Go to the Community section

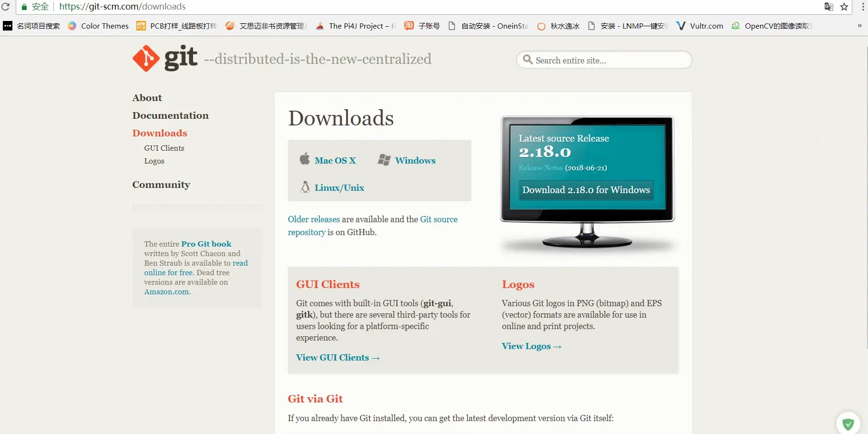click(161, 185)
